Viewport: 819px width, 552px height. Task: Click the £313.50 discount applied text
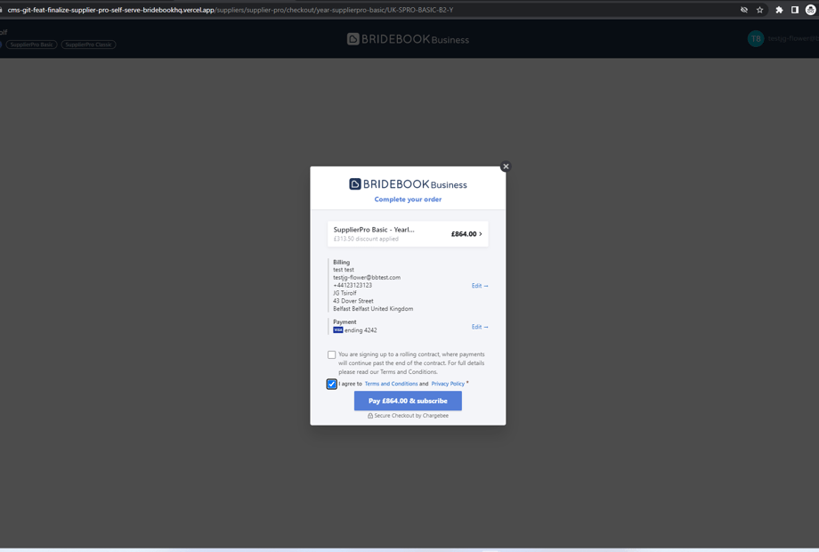point(366,239)
